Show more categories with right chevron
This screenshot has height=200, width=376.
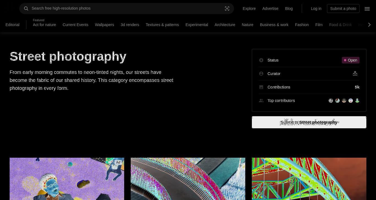click(369, 25)
